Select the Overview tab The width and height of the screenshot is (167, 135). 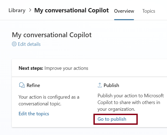(x=124, y=11)
